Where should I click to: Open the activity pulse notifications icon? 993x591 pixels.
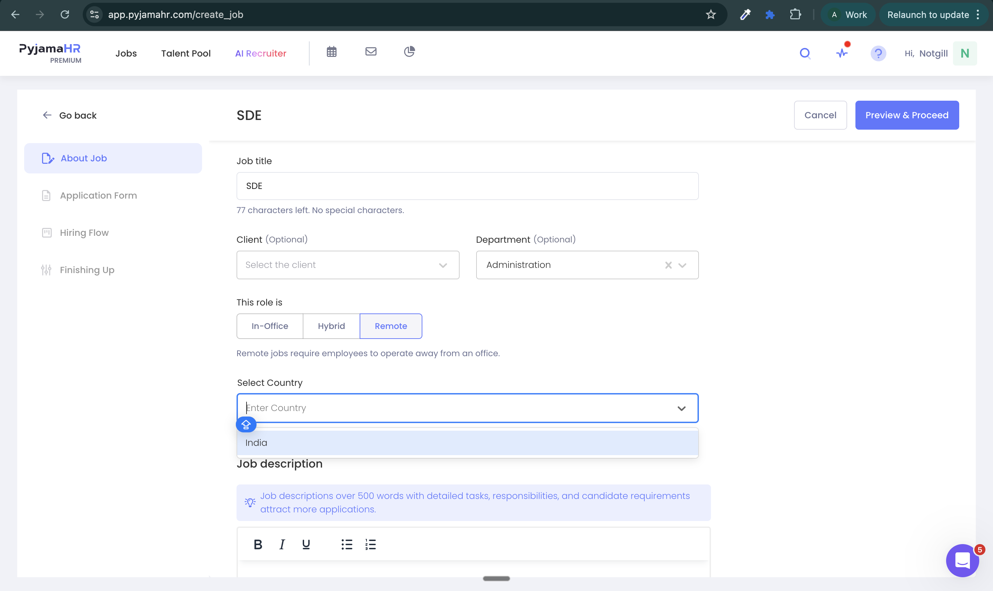click(x=842, y=53)
